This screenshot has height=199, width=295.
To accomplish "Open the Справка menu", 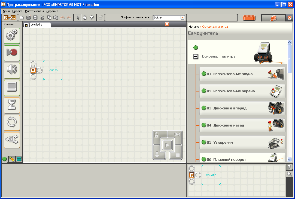I will coord(52,11).
